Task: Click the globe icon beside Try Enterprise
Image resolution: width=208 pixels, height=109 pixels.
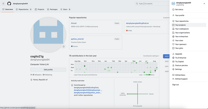Action: [173, 58]
